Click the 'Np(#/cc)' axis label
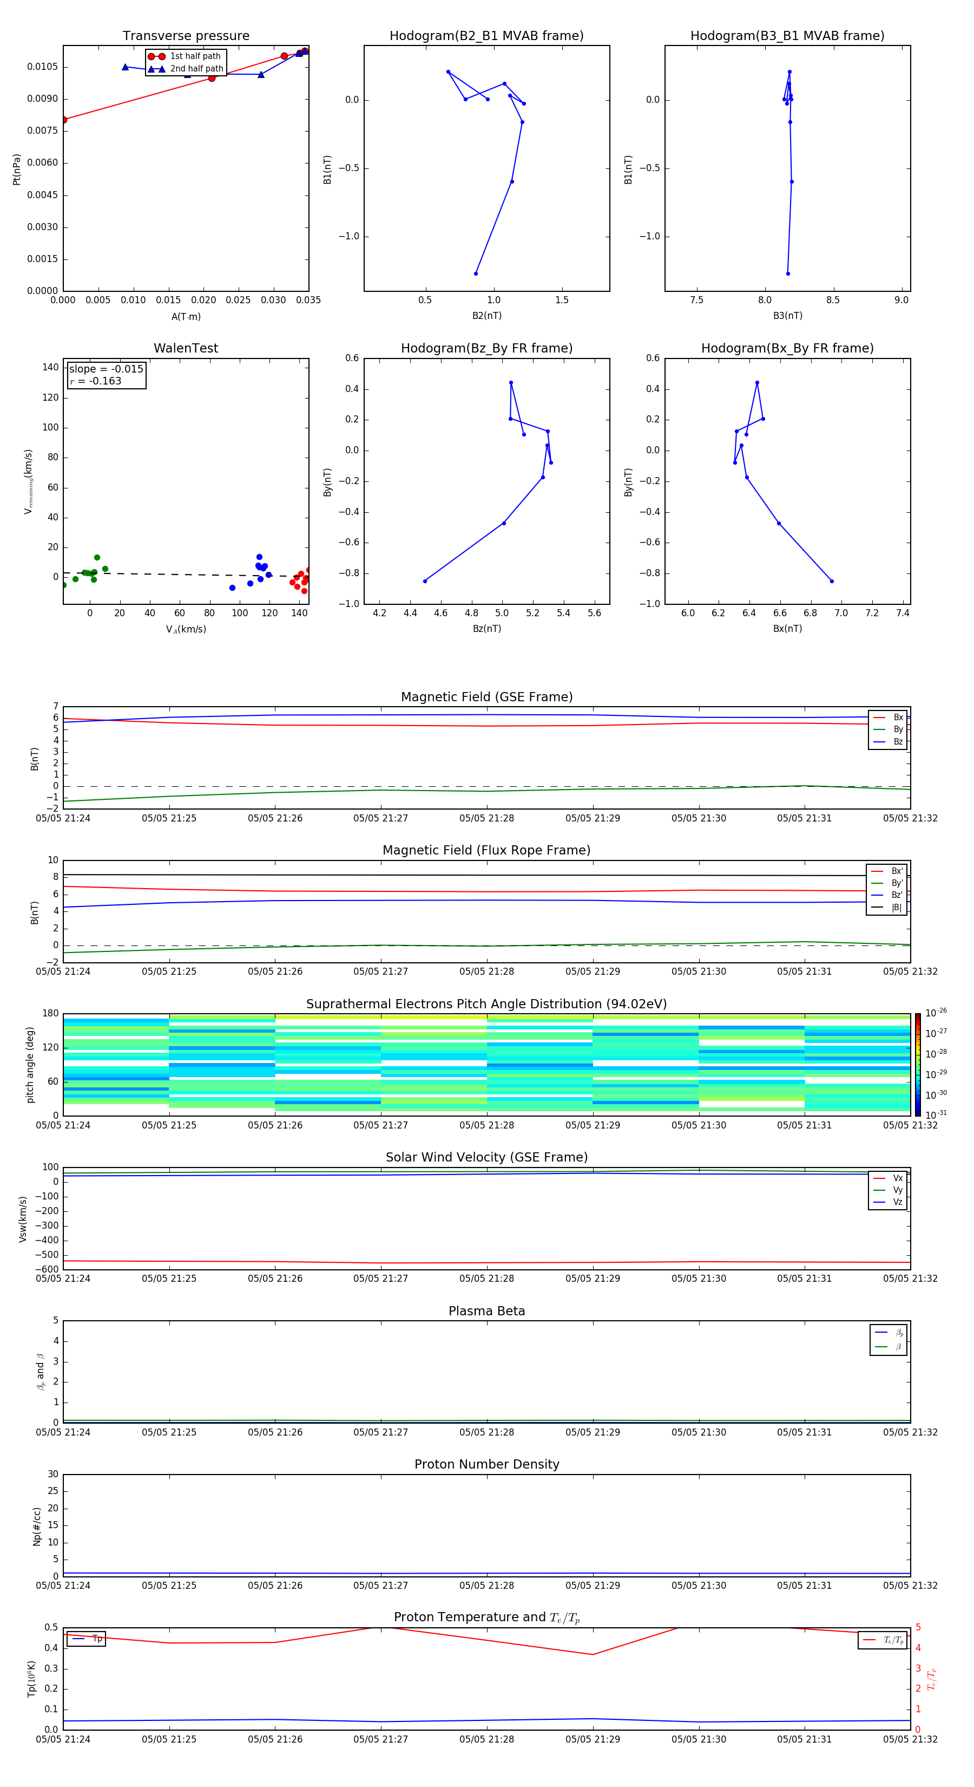This screenshot has width=974, height=1787. 37,1525
